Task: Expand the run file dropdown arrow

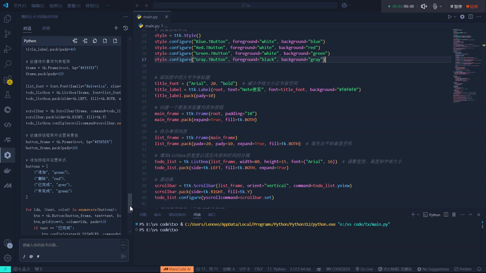Action: 455,17
